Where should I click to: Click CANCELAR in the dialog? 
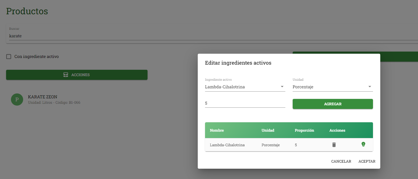[341, 161]
